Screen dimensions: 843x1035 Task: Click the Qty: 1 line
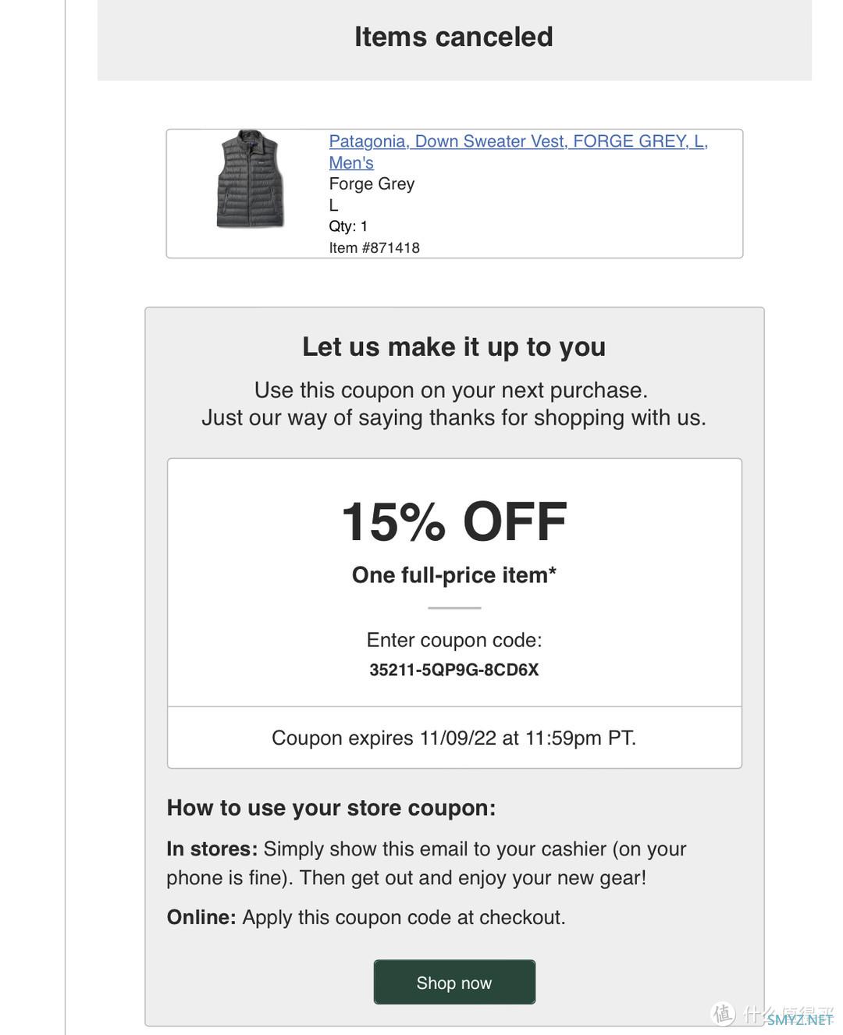[x=348, y=226]
